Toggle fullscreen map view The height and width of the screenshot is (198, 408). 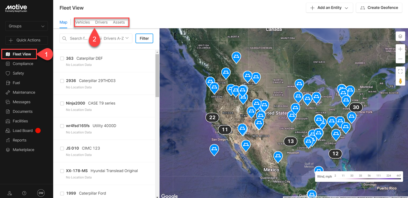tap(400, 71)
